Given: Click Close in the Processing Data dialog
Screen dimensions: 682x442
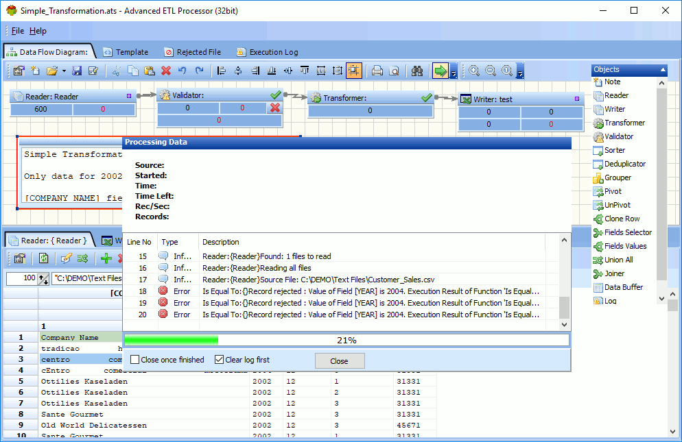Looking at the screenshot, I should point(339,360).
